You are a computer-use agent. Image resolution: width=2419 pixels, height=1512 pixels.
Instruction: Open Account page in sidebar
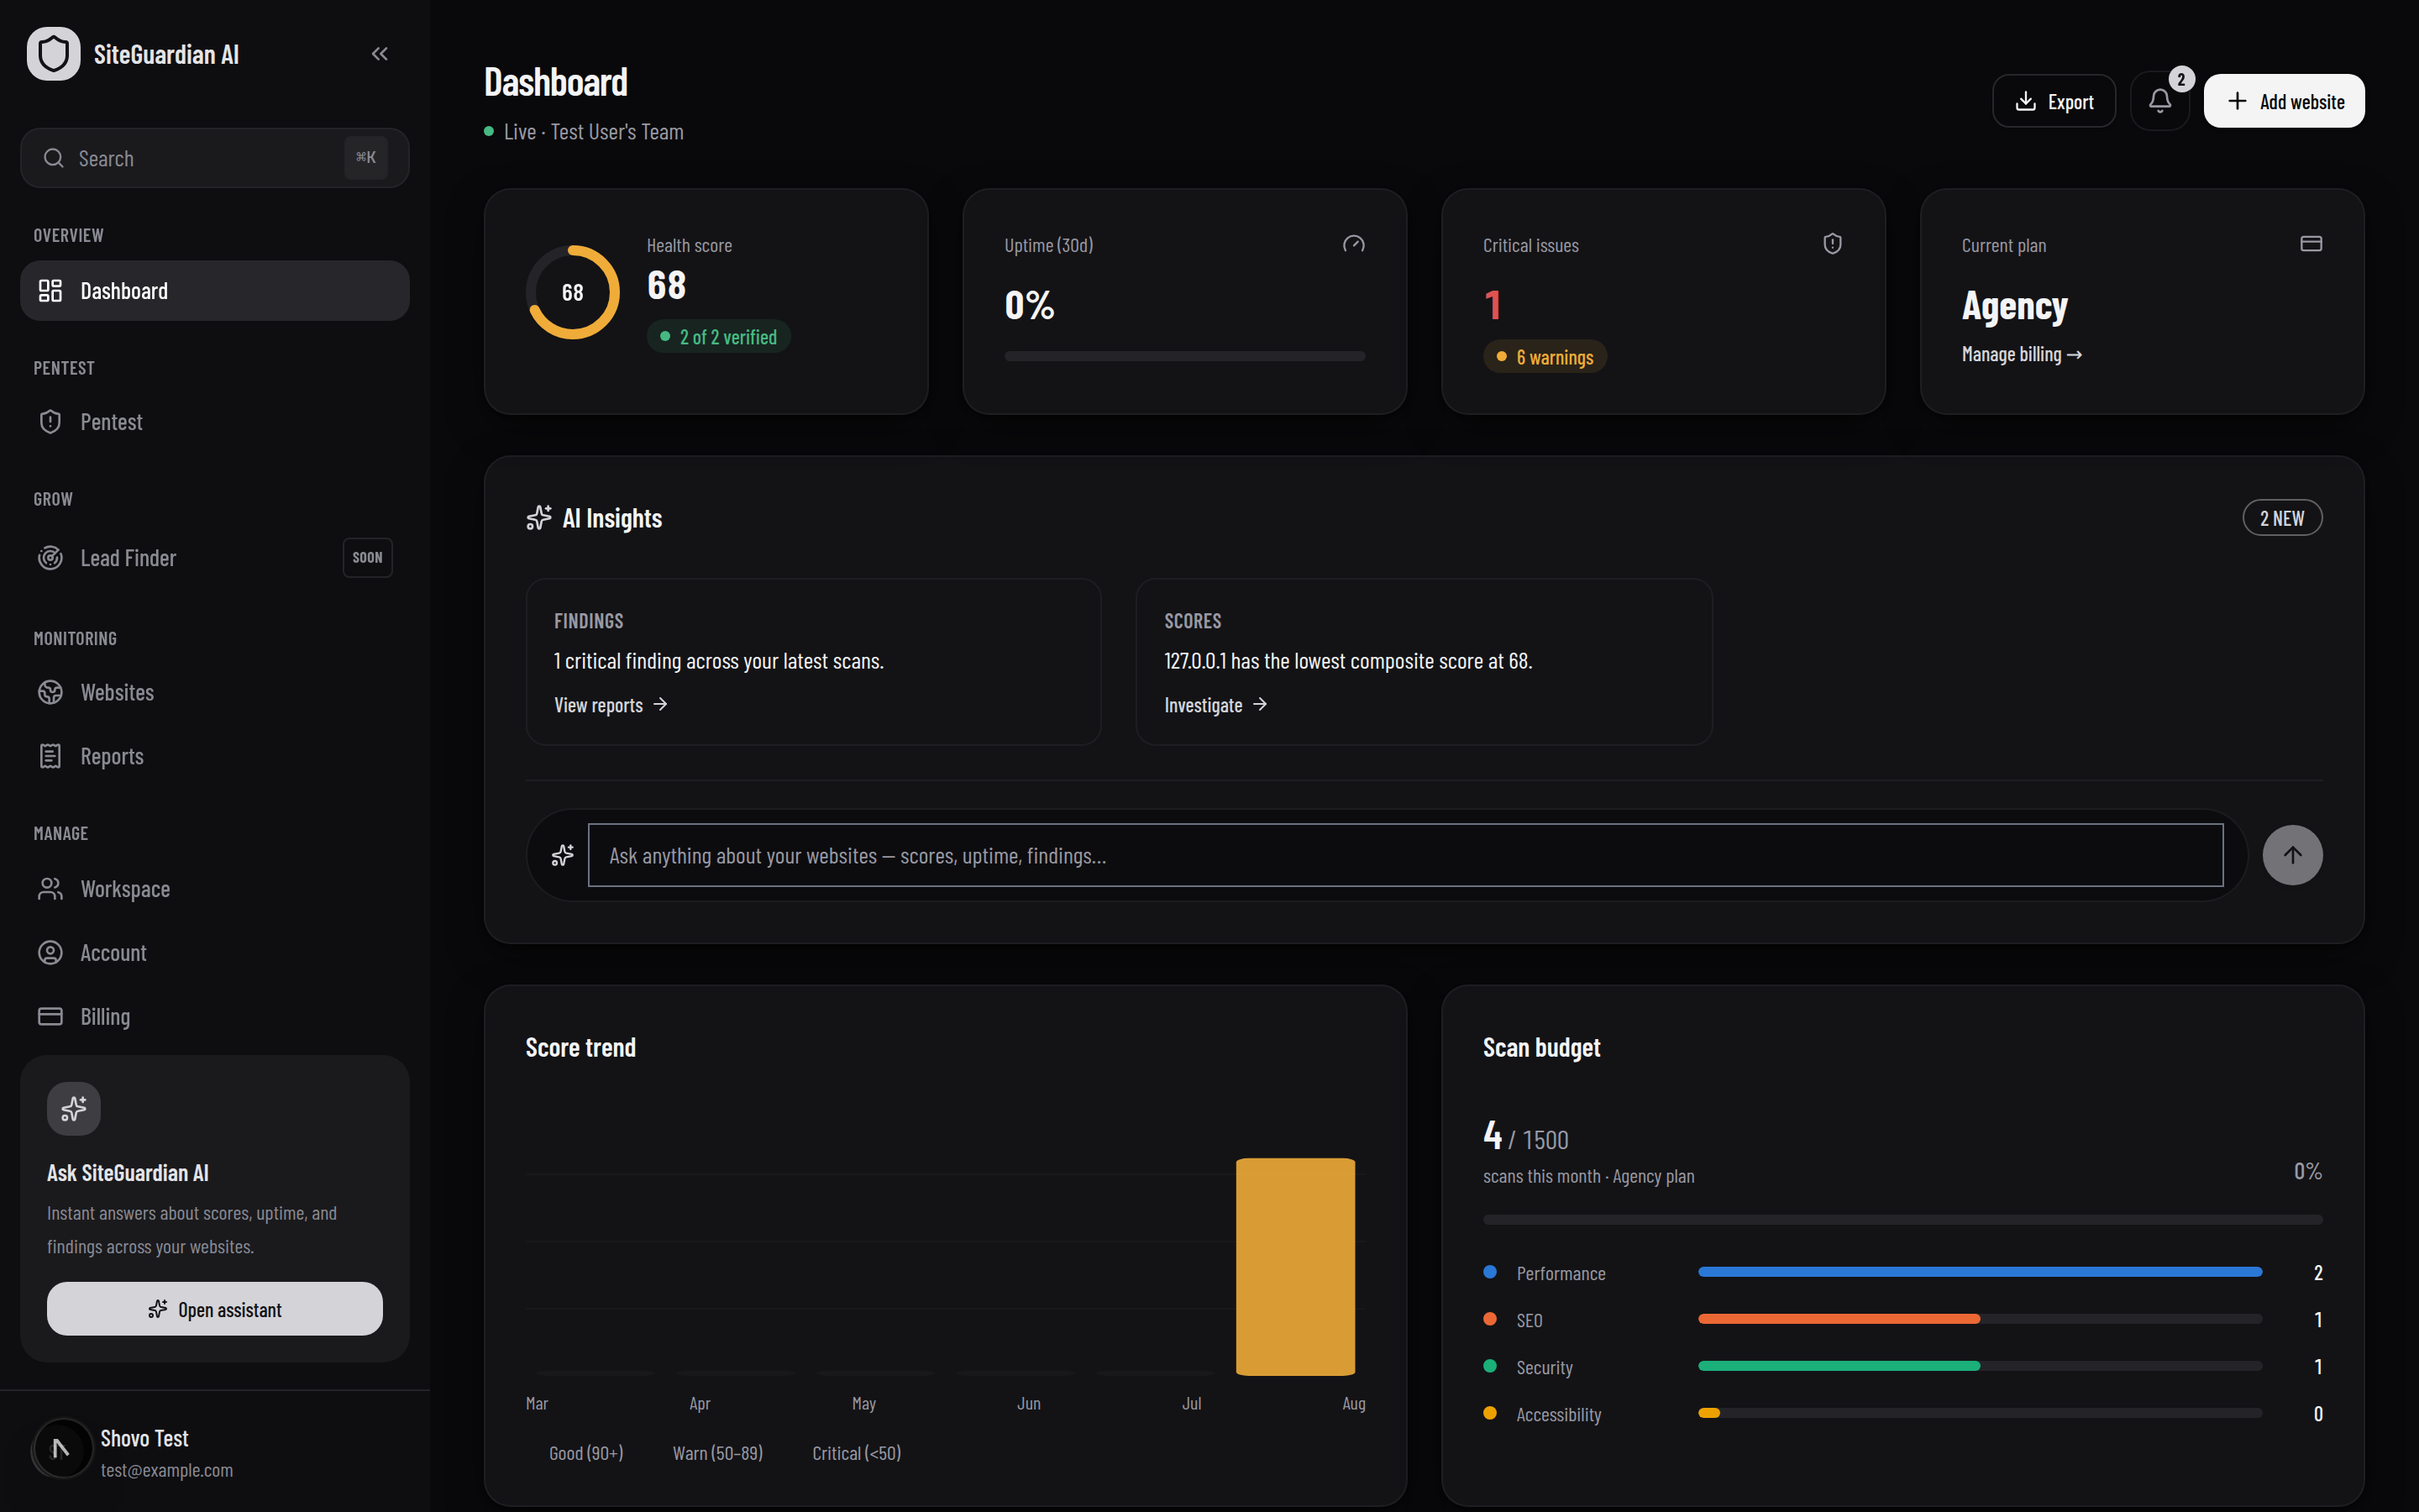[x=215, y=953]
